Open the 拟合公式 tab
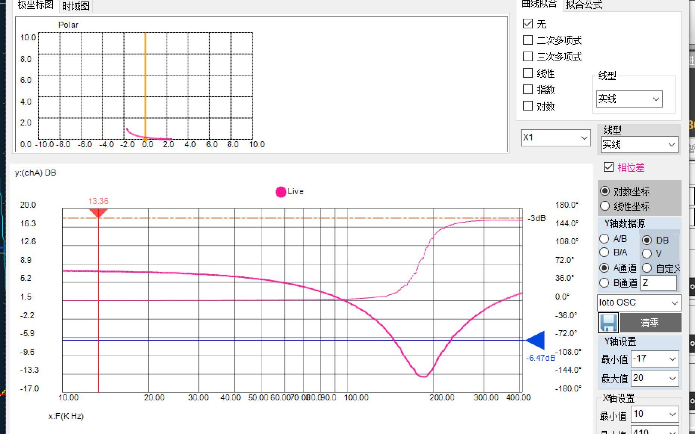The width and height of the screenshot is (695, 434). pos(584,5)
